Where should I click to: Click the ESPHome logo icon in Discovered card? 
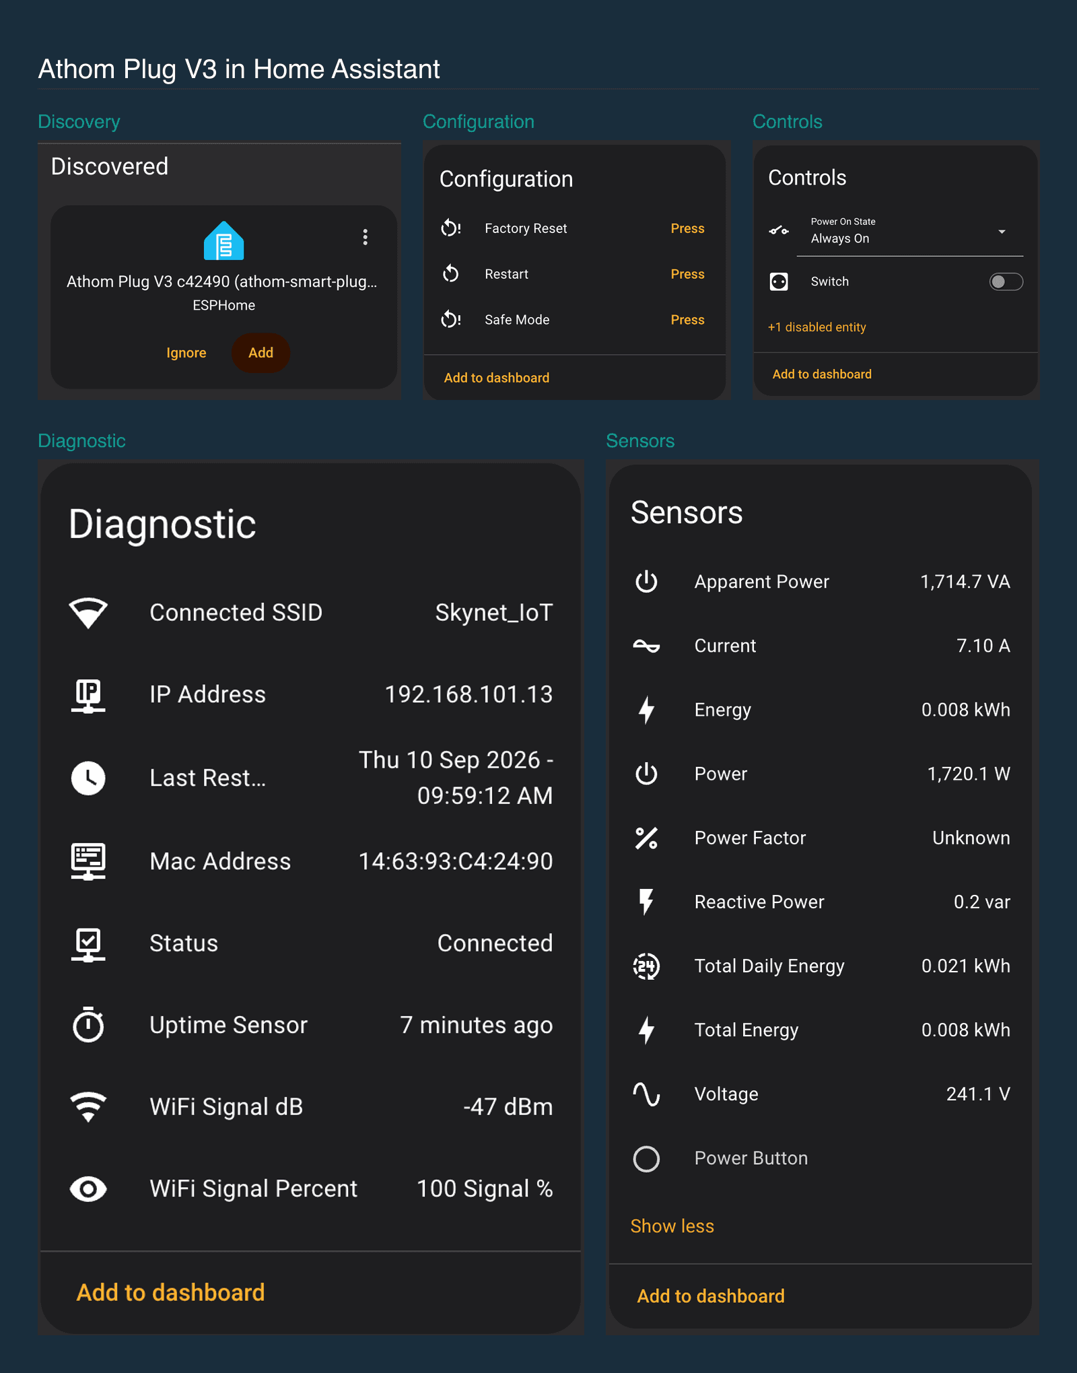(x=223, y=240)
